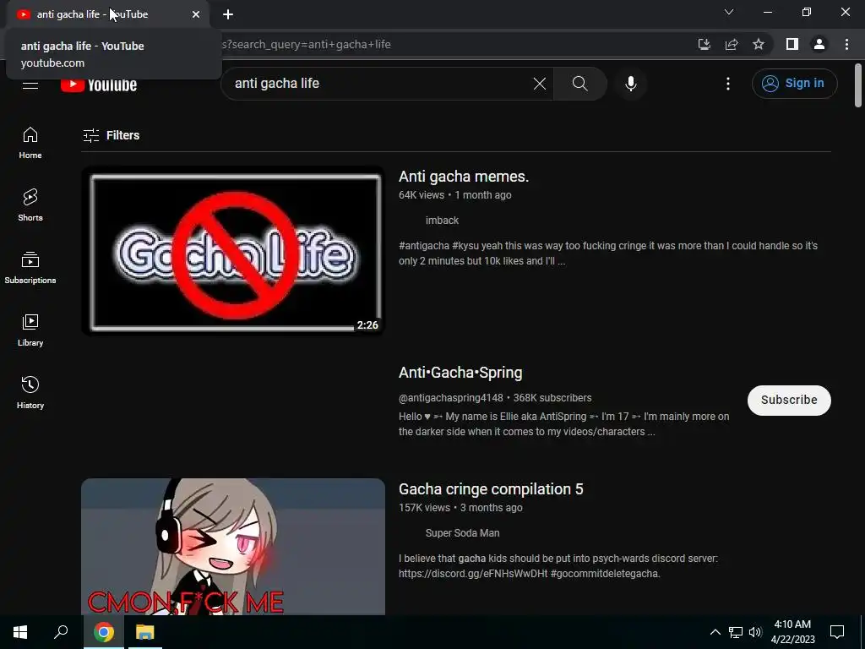Screen dimensions: 865x649
Task: Open "Gacha cringe compilation 5" title
Action: [x=491, y=489]
